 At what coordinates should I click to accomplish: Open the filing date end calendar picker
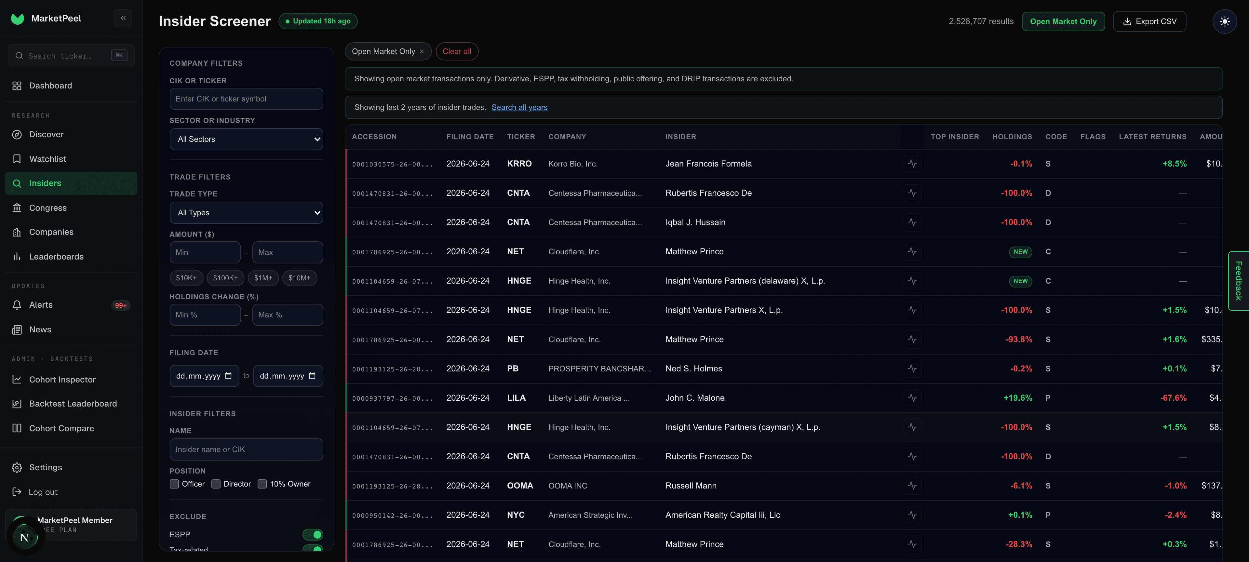312,376
